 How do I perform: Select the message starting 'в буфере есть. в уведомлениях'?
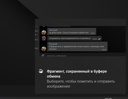pyautogui.click(x=76, y=48)
